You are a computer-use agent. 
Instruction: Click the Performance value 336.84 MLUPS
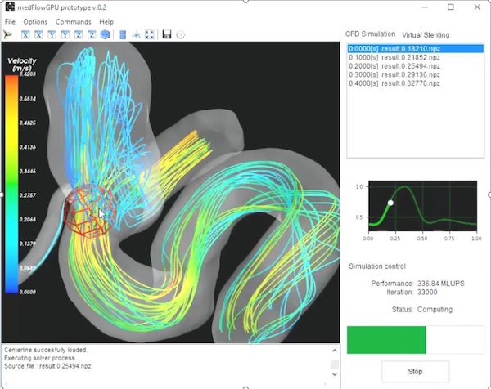tap(441, 284)
